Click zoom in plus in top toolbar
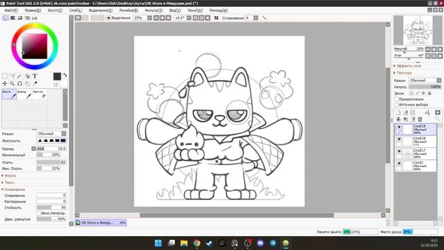Viewport: 444px width, 250px height. (x=162, y=18)
